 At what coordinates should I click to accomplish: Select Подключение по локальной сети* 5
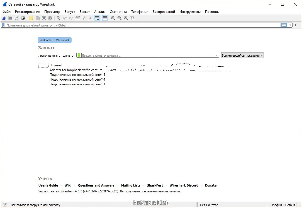77,75
